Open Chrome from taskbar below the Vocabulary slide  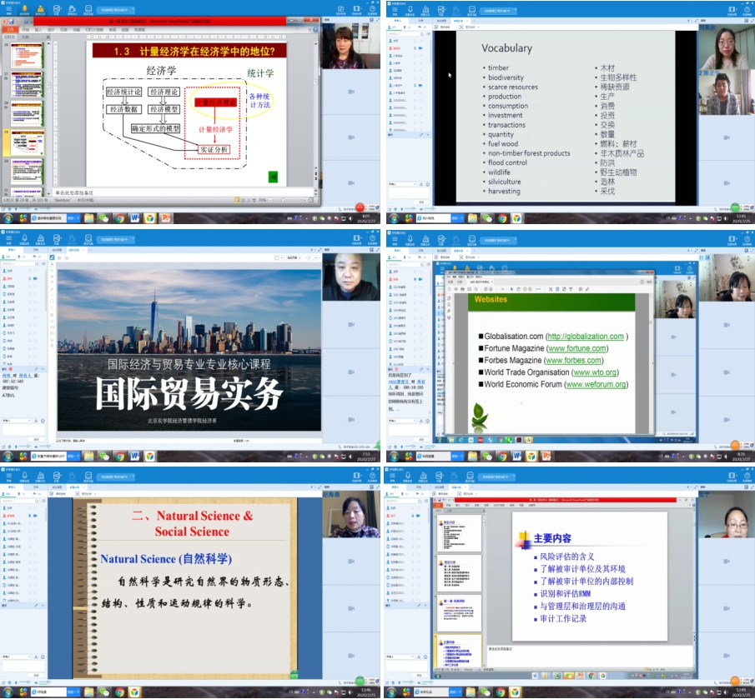tap(502, 218)
